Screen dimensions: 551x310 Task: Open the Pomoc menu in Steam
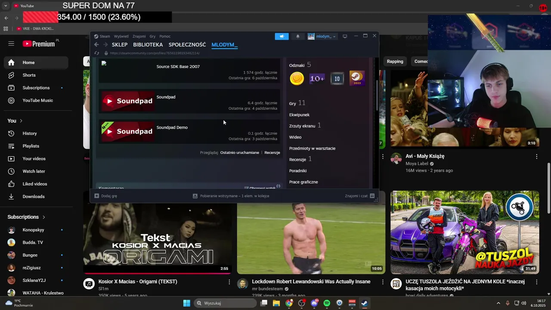(165, 36)
